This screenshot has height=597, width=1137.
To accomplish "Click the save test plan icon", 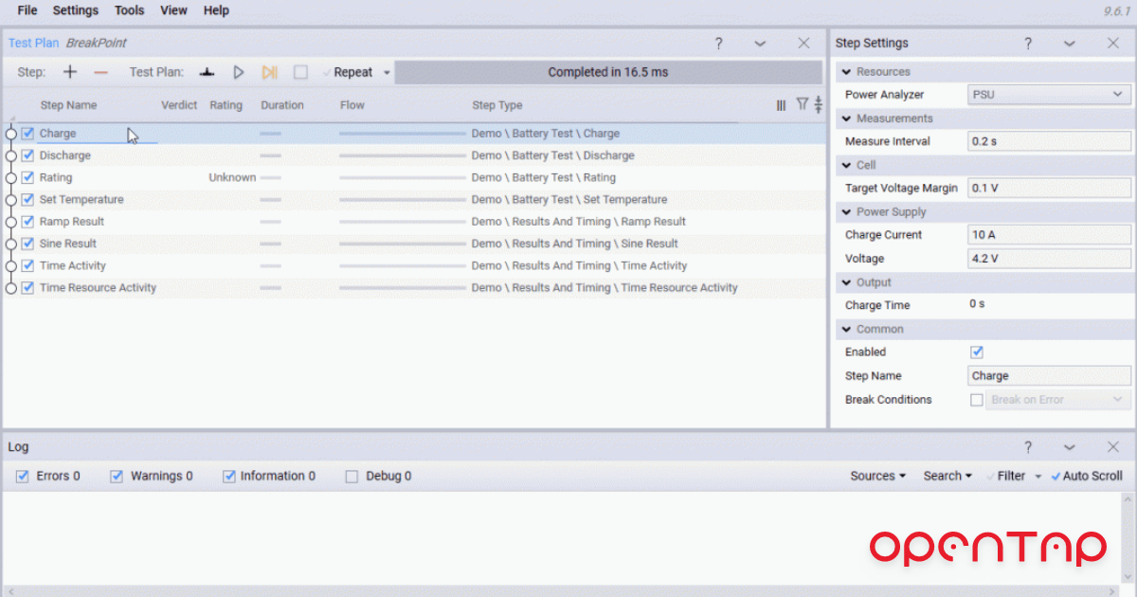I will (206, 71).
